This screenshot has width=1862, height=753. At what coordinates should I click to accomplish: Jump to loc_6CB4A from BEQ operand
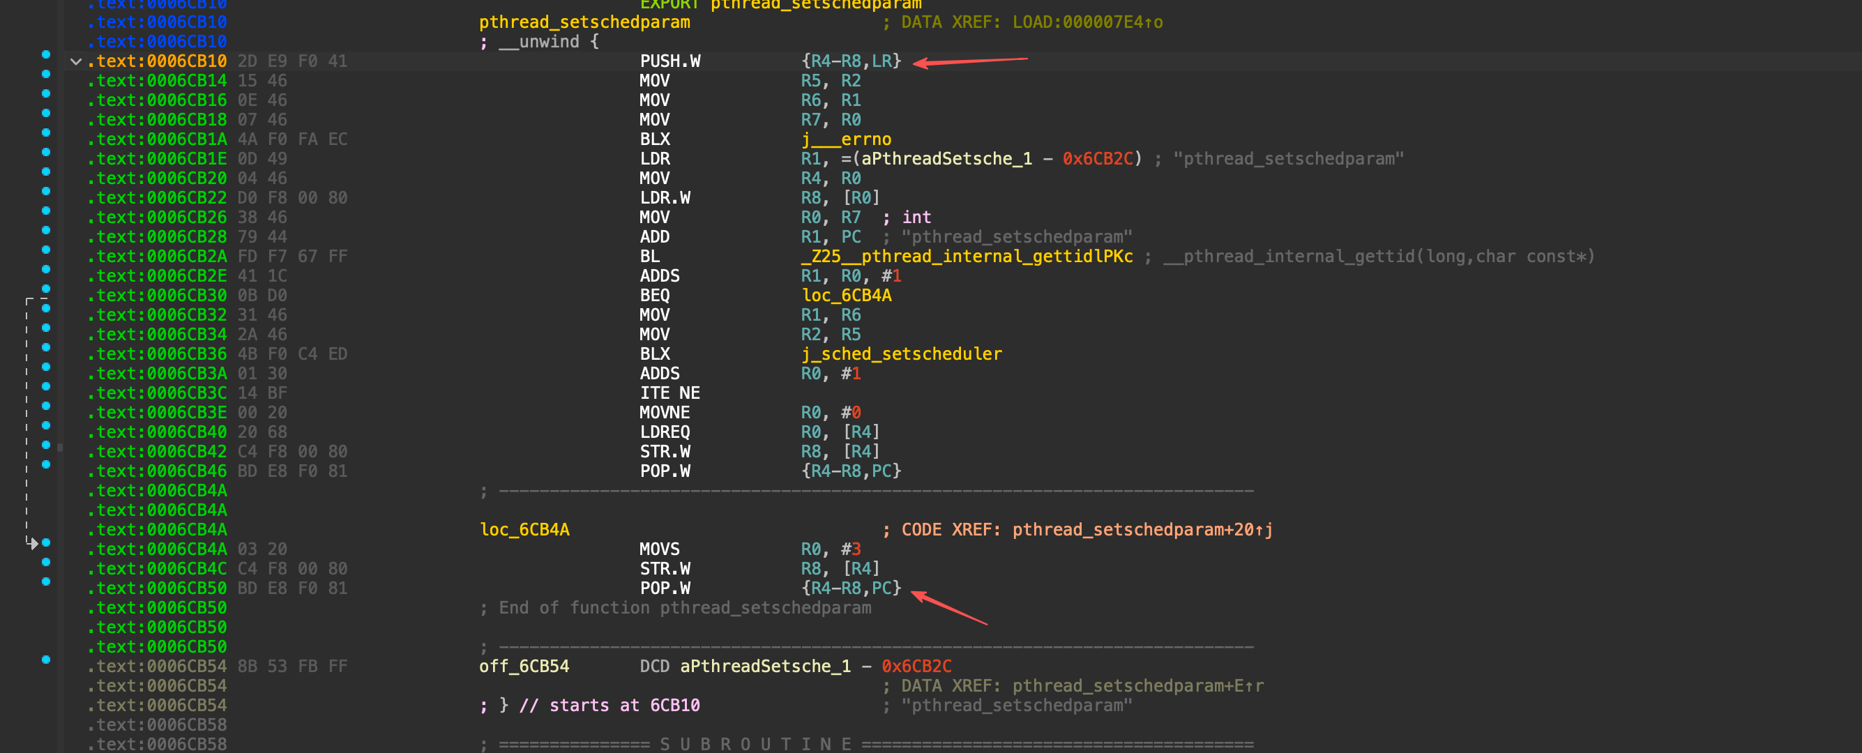coord(847,296)
